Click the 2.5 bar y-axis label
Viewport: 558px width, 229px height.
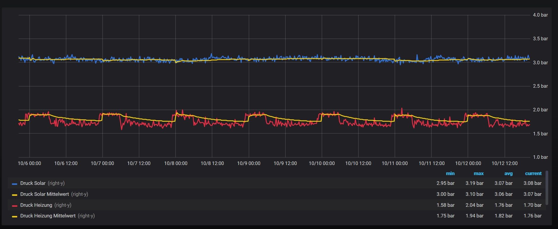coord(540,86)
